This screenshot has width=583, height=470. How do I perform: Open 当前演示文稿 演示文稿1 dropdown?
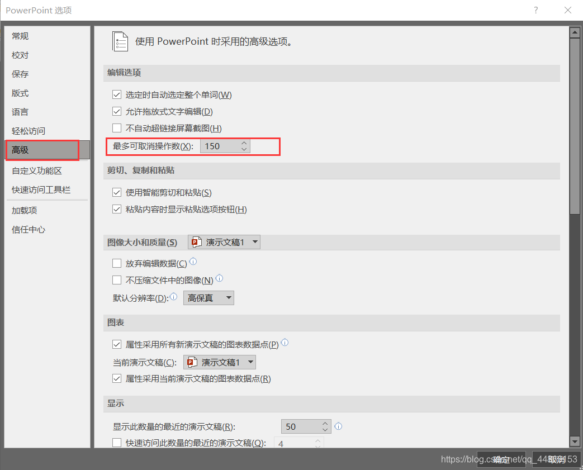pyautogui.click(x=219, y=362)
